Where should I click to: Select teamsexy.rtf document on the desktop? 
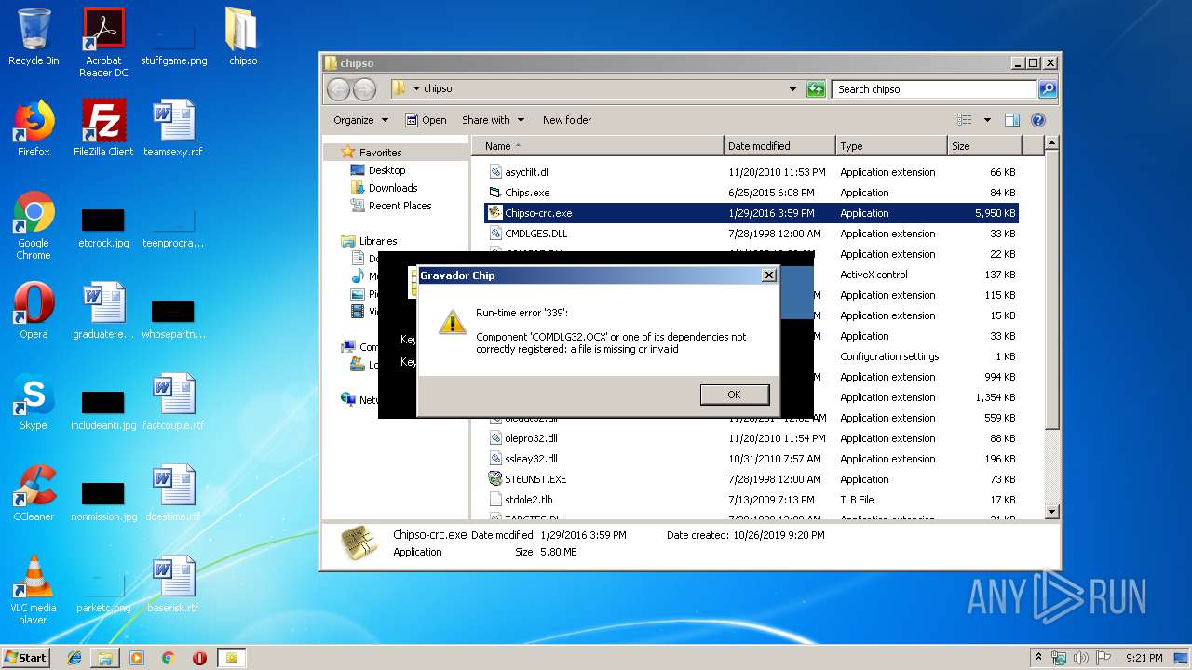(x=173, y=128)
